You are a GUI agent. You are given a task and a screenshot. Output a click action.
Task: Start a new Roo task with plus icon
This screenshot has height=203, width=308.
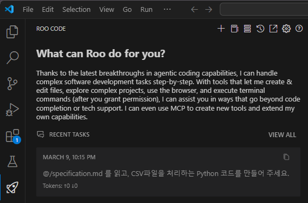point(221,29)
